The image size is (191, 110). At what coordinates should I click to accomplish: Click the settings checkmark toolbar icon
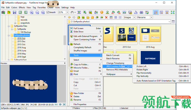coord(147,12)
